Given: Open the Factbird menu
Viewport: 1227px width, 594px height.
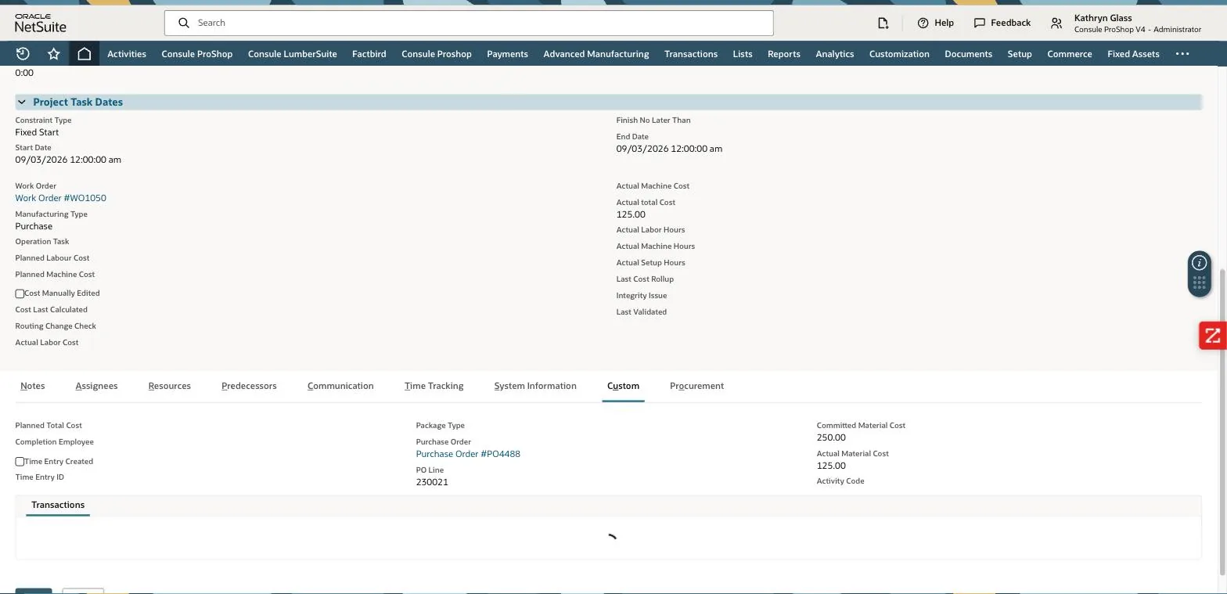Looking at the screenshot, I should point(369,54).
